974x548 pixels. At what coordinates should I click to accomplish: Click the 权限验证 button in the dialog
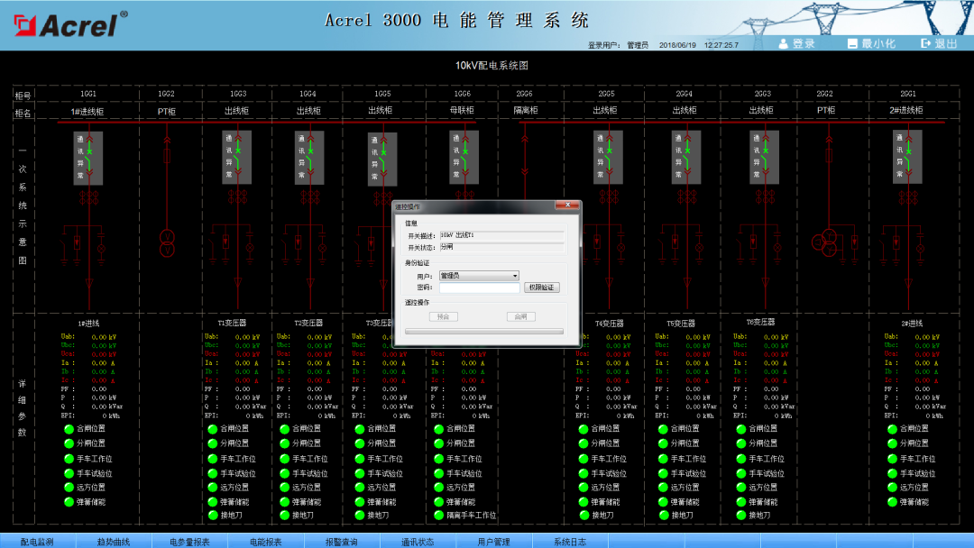click(543, 288)
